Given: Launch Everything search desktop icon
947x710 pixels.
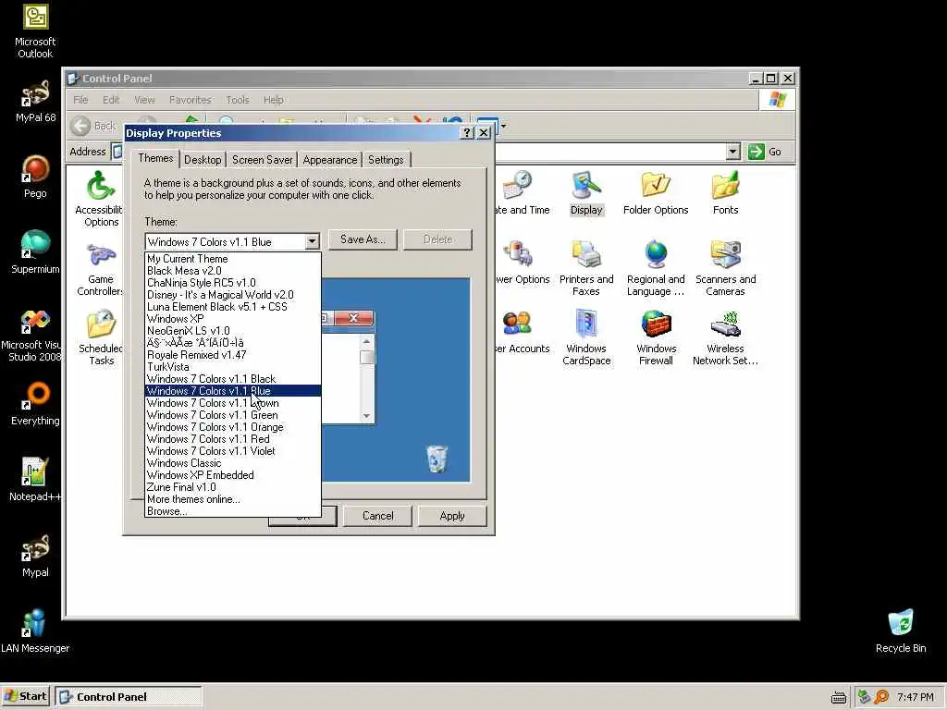Looking at the screenshot, I should 35,404.
